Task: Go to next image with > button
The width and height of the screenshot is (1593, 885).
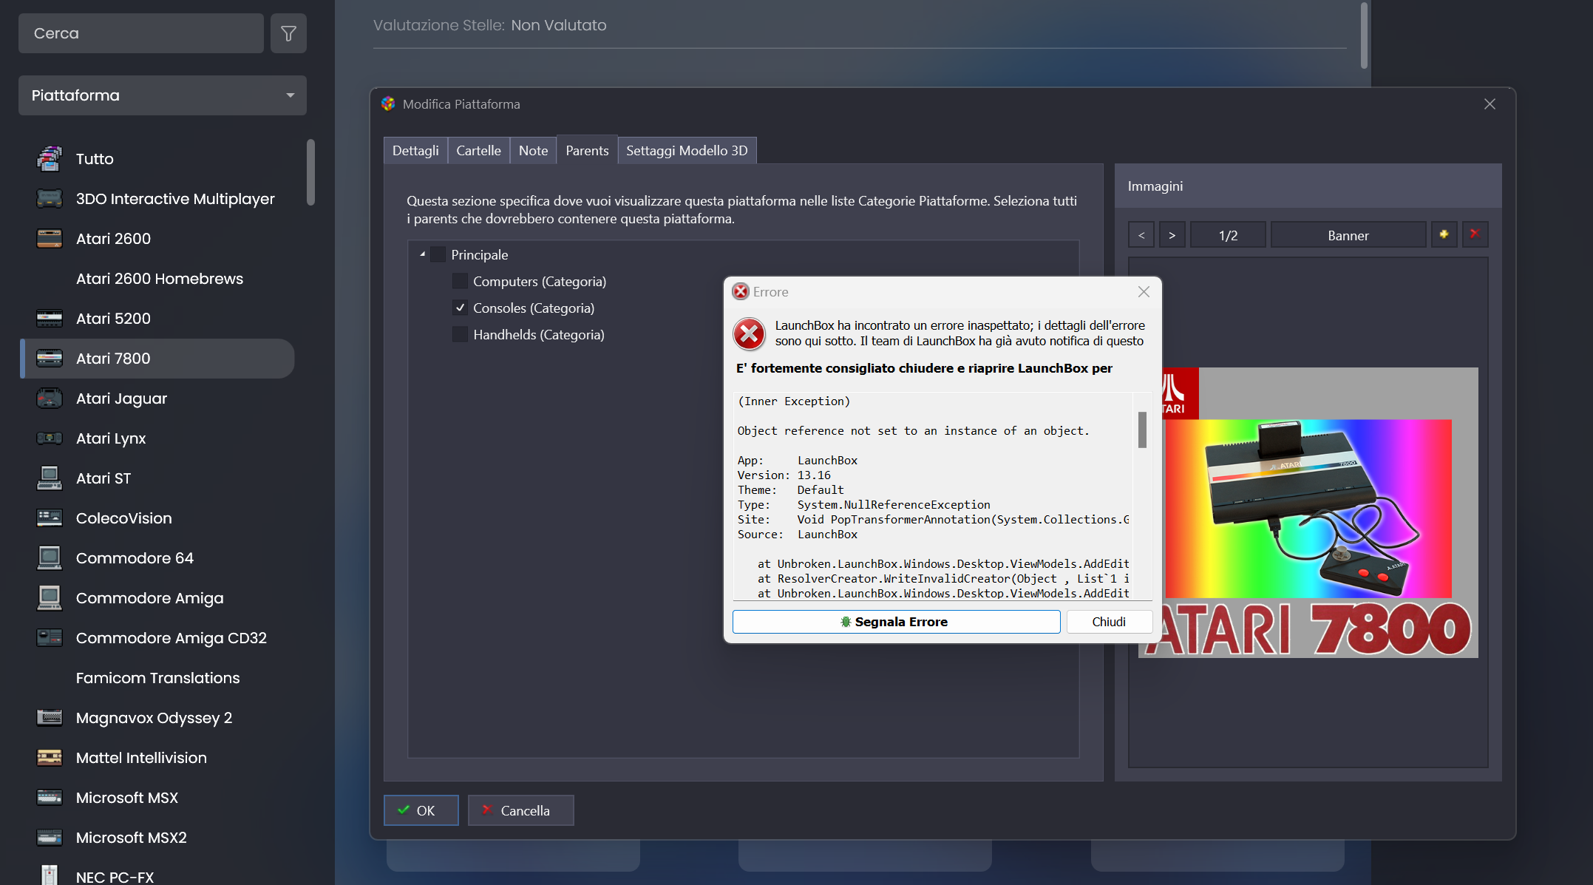Action: point(1172,235)
